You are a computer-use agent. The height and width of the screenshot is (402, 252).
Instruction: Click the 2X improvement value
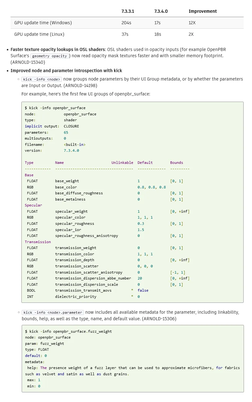(191, 34)
